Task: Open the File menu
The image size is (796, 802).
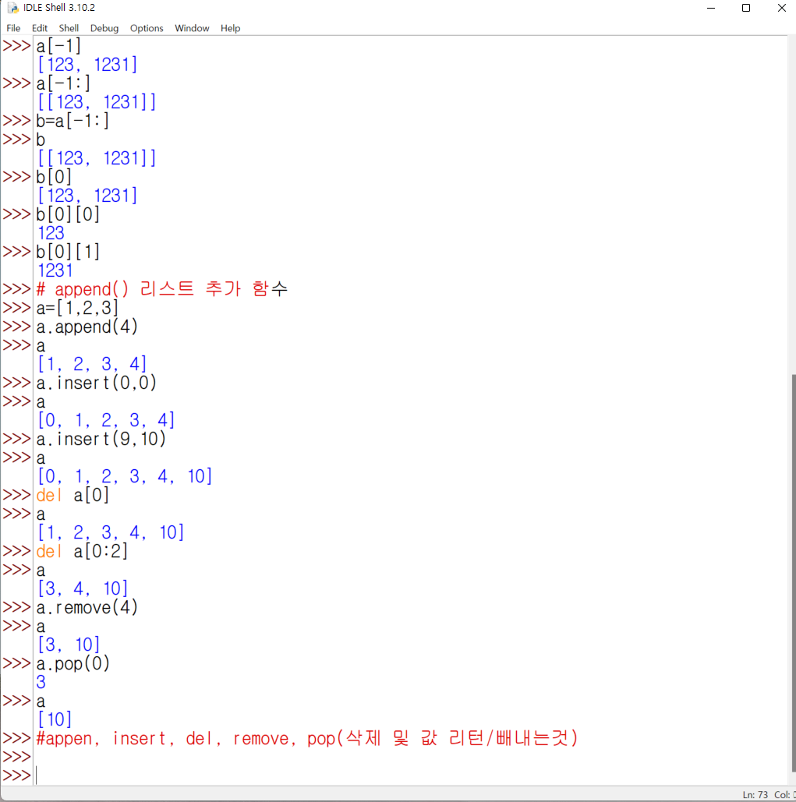Action: 13,28
